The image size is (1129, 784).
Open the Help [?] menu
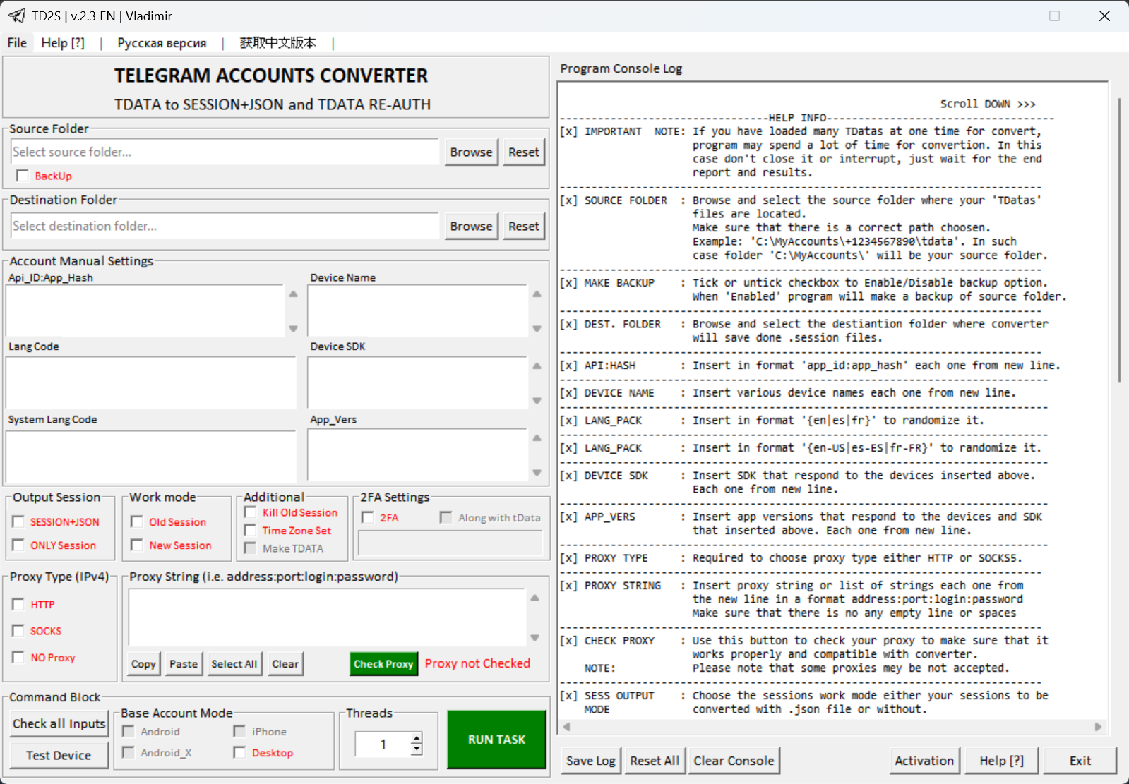pyautogui.click(x=63, y=43)
